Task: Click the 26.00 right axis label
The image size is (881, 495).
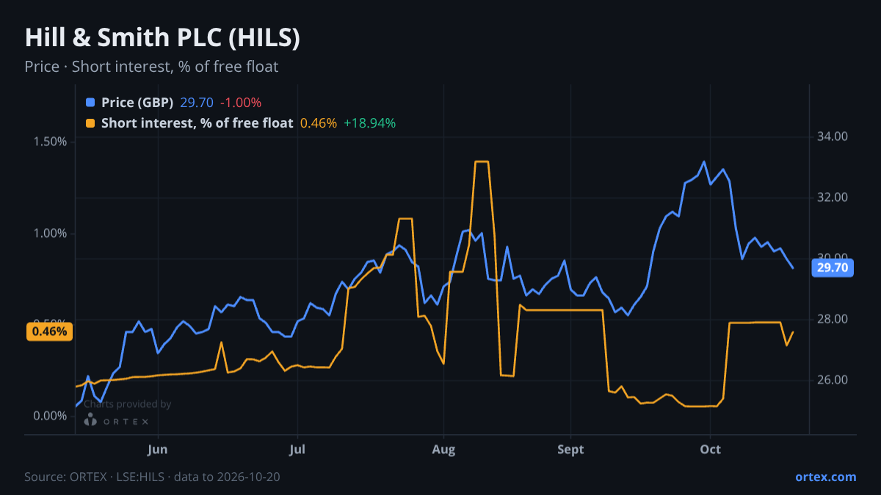Action: click(832, 380)
